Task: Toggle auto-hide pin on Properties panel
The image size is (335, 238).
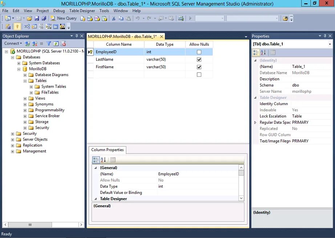Action: tap(325, 36)
